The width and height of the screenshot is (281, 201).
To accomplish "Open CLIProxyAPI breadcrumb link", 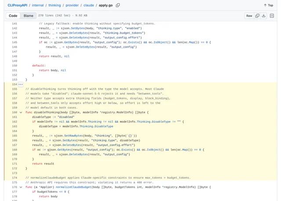I will pyautogui.click(x=18, y=5).
